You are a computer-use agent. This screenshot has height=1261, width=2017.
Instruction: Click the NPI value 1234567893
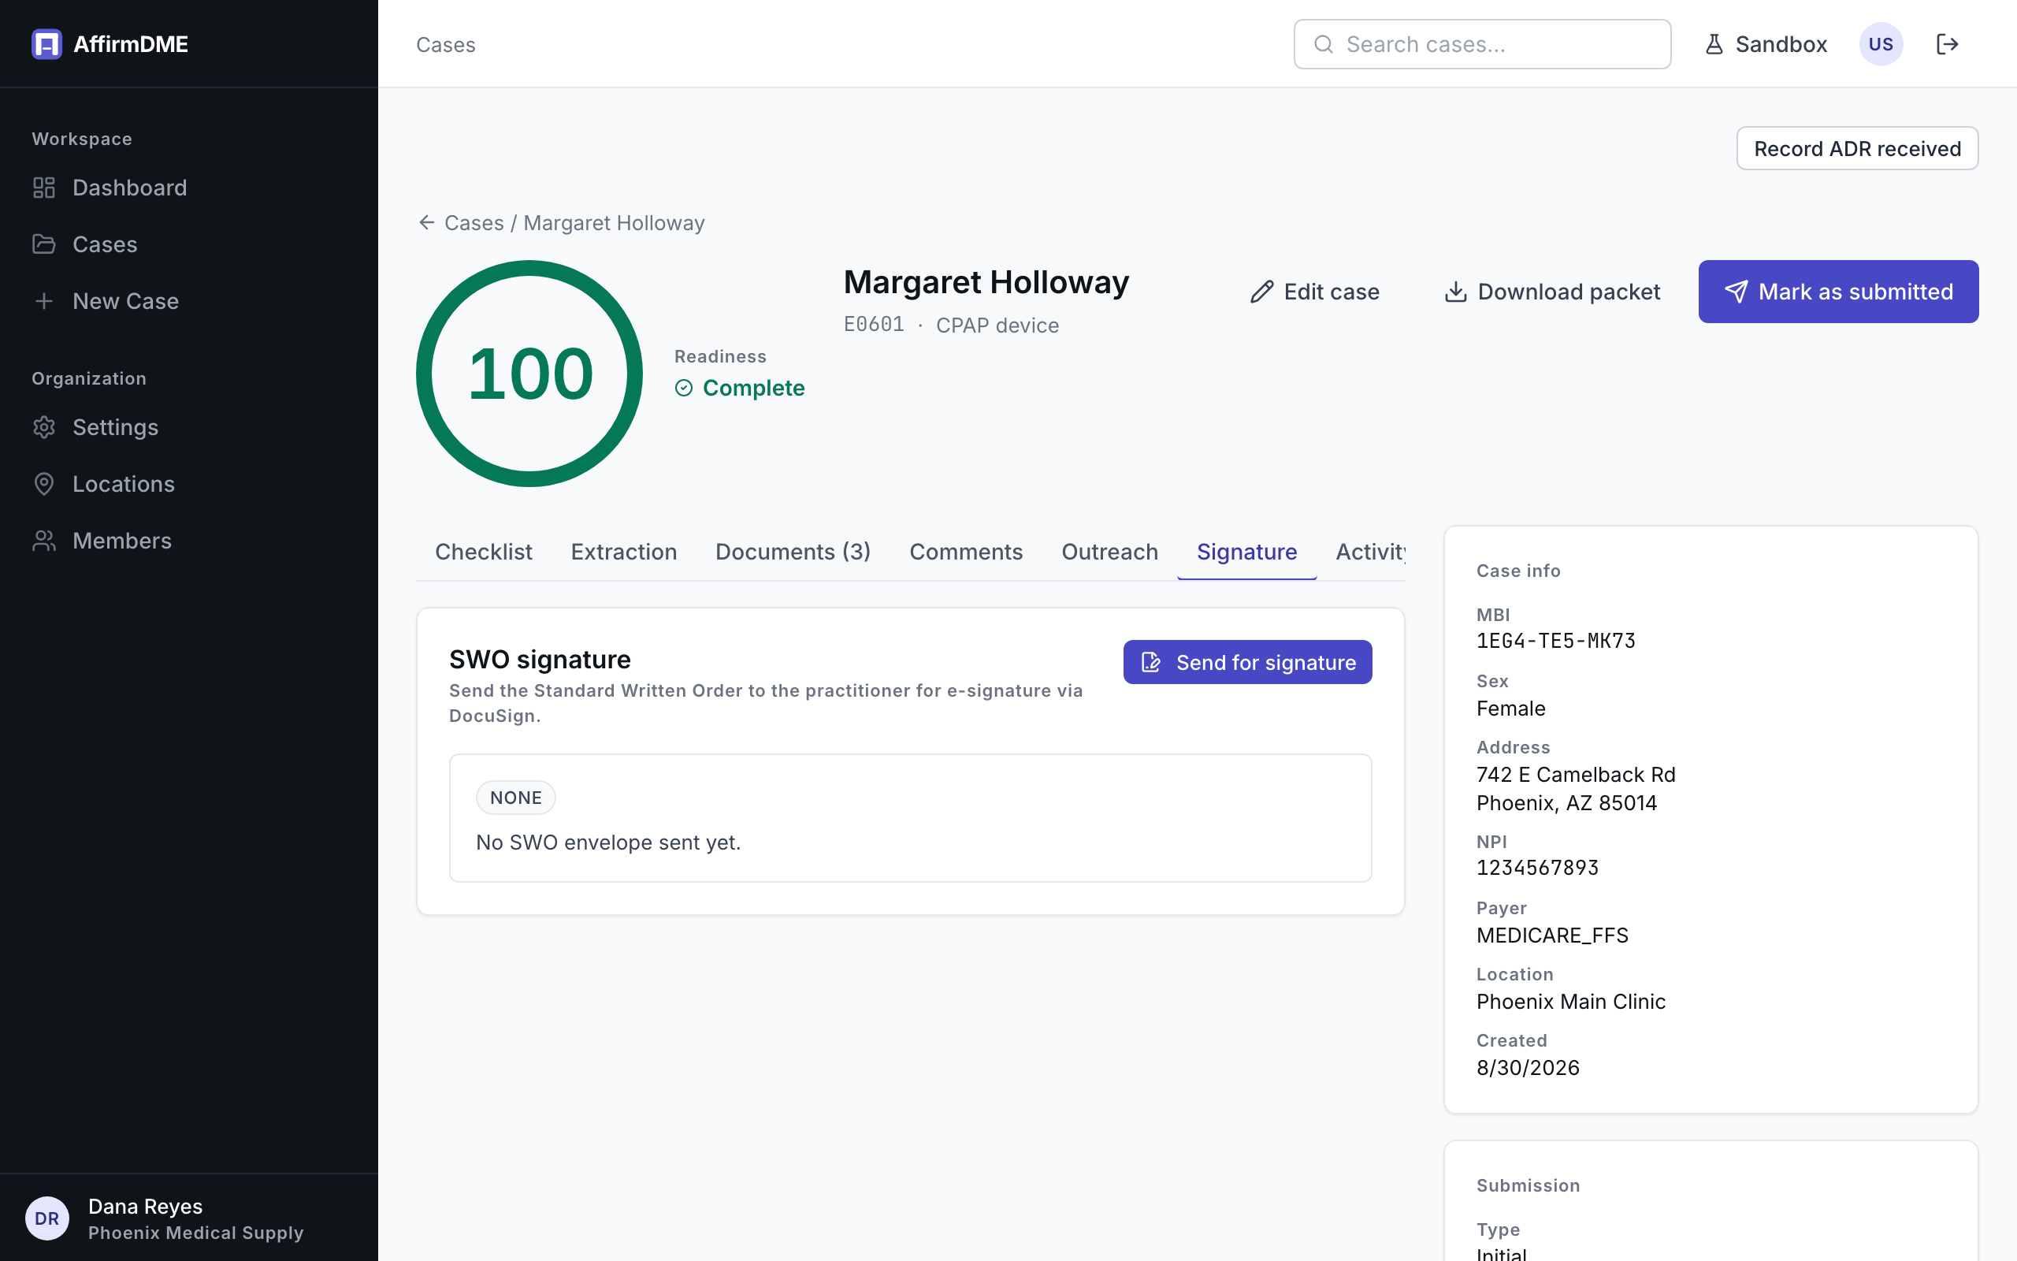(1537, 868)
